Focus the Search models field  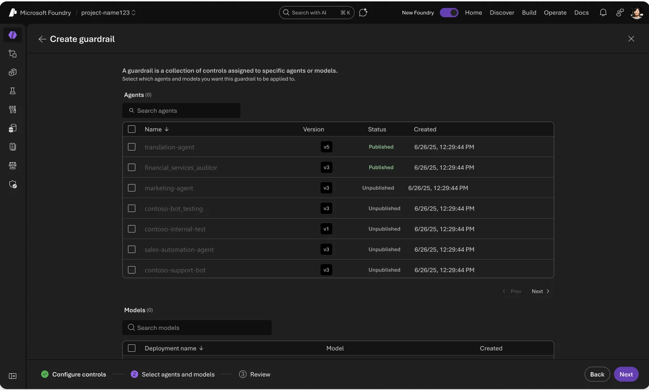[x=197, y=328]
